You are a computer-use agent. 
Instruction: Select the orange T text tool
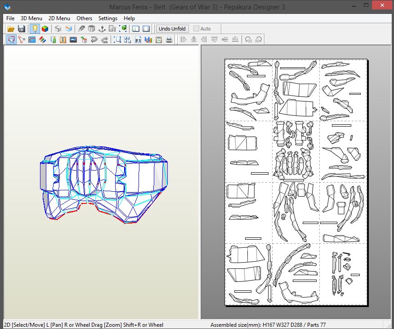pos(63,39)
